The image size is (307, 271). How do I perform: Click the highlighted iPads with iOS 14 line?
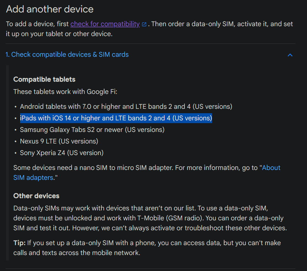click(x=116, y=118)
